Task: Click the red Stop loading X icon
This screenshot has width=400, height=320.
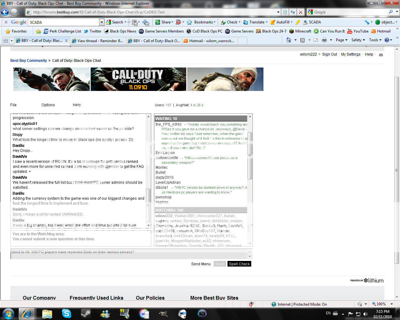Action: (x=301, y=12)
